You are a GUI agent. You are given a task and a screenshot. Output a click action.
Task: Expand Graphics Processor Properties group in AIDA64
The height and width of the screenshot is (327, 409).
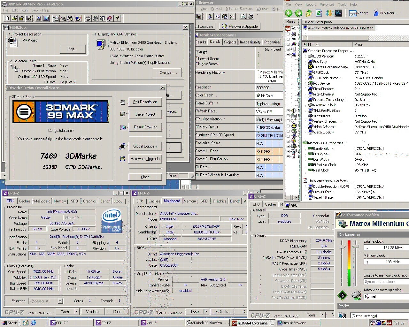tap(328, 50)
